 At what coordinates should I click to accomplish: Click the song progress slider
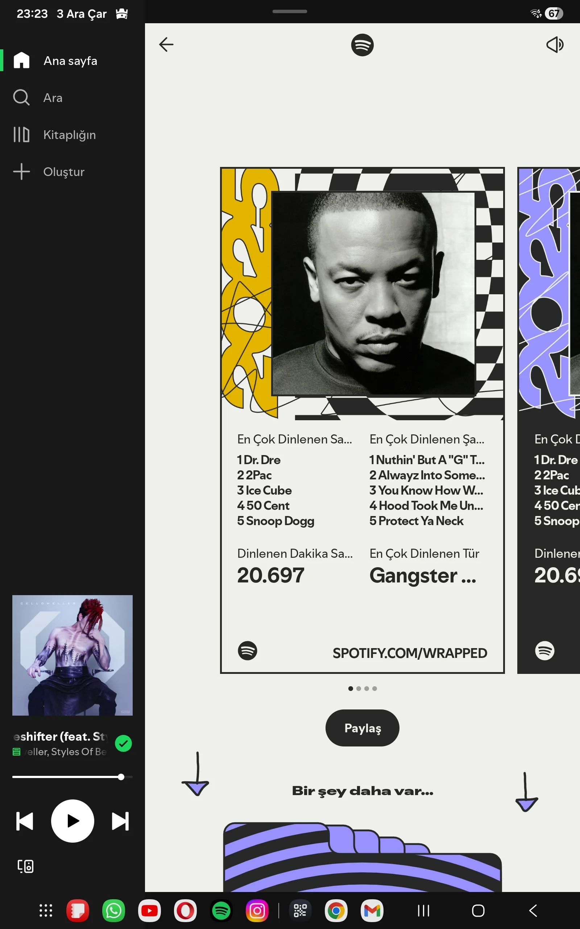[x=72, y=777]
